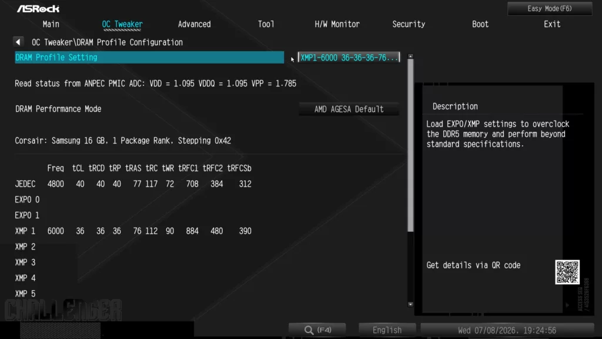Click the date and time display

tap(507, 330)
